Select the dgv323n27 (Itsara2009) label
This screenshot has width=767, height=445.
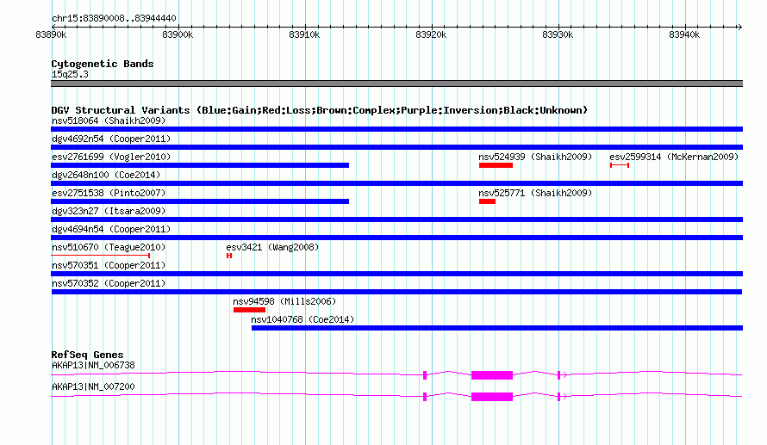point(109,211)
